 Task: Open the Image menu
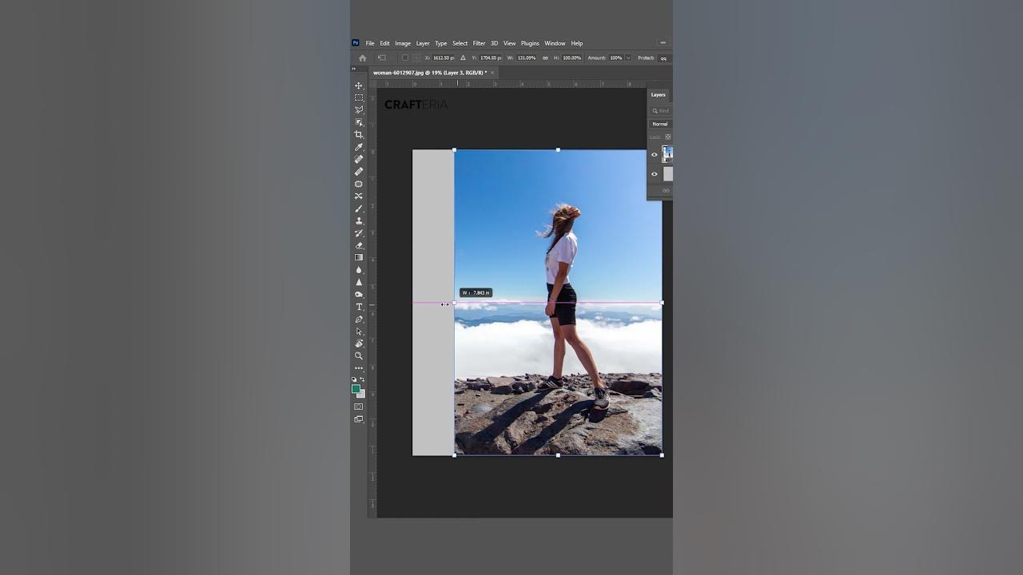pos(403,43)
